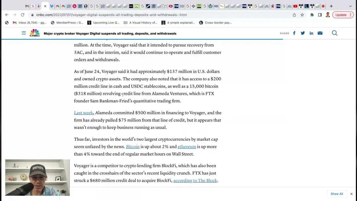This screenshot has width=357, height=201.
Task: Switch to the Twitter tab
Action: point(52,6)
